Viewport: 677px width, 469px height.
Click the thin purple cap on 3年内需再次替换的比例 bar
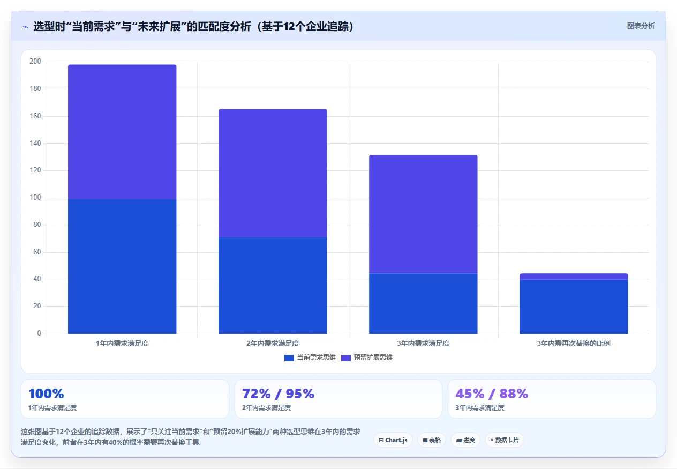[x=574, y=276]
